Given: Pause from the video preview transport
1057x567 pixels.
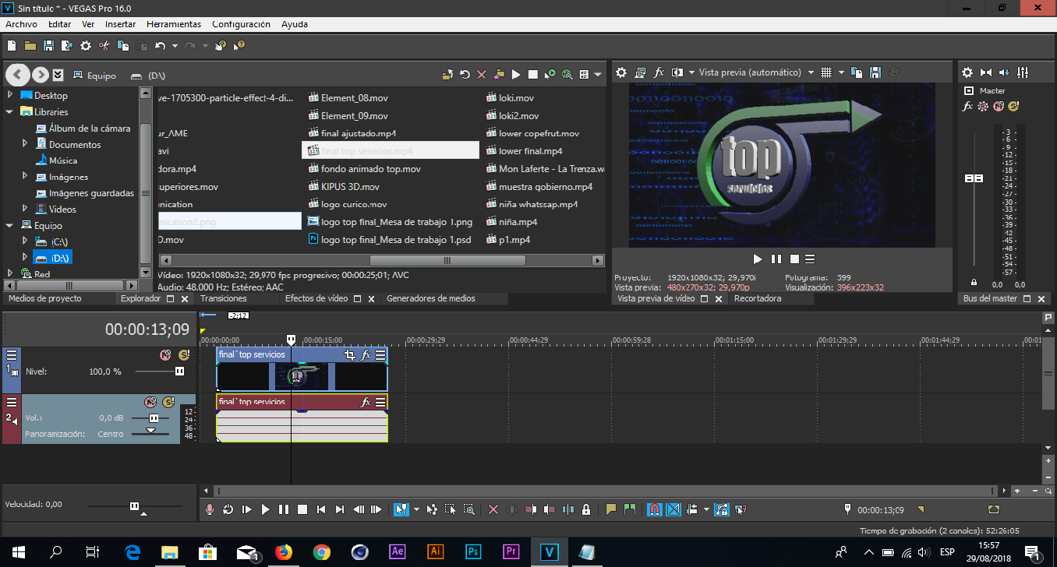Looking at the screenshot, I should coord(776,259).
